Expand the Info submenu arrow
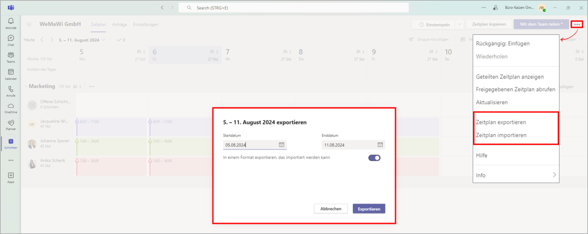The height and width of the screenshot is (234, 588). (554, 175)
